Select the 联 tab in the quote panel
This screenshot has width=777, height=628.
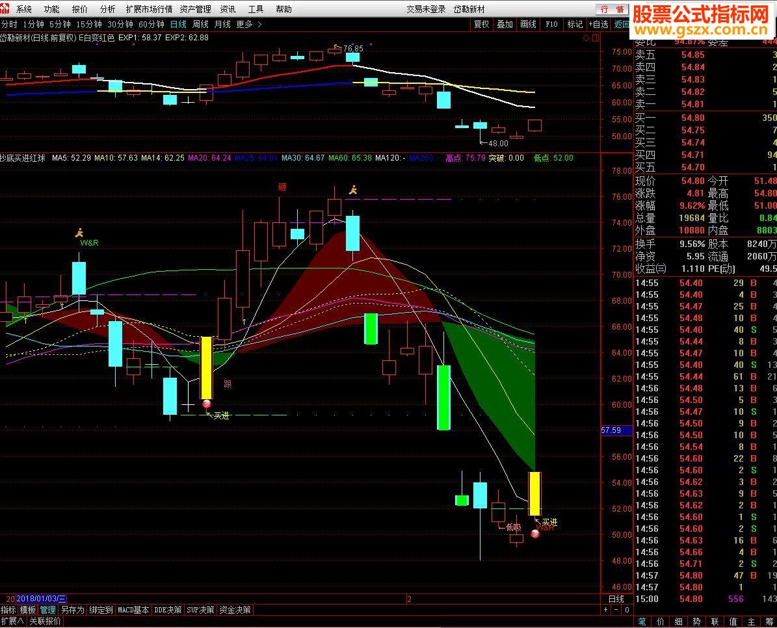[715, 621]
